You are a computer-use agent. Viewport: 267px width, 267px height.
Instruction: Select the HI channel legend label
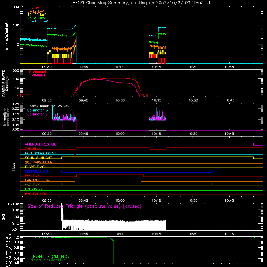[x=36, y=75]
